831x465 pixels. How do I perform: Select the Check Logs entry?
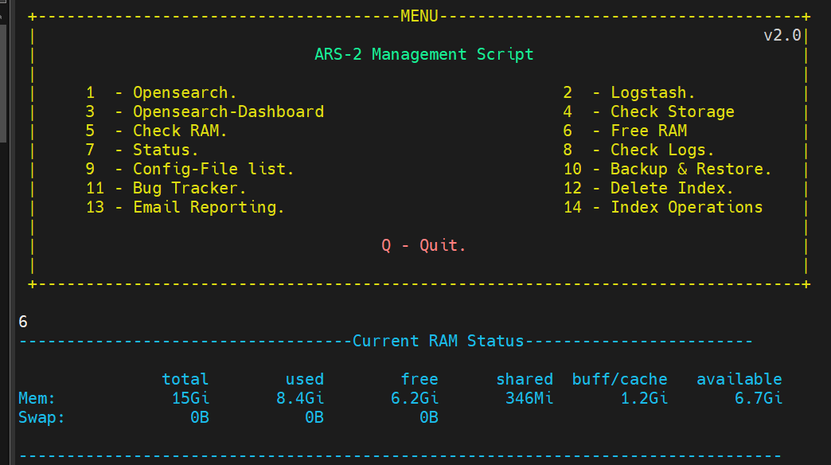point(662,150)
